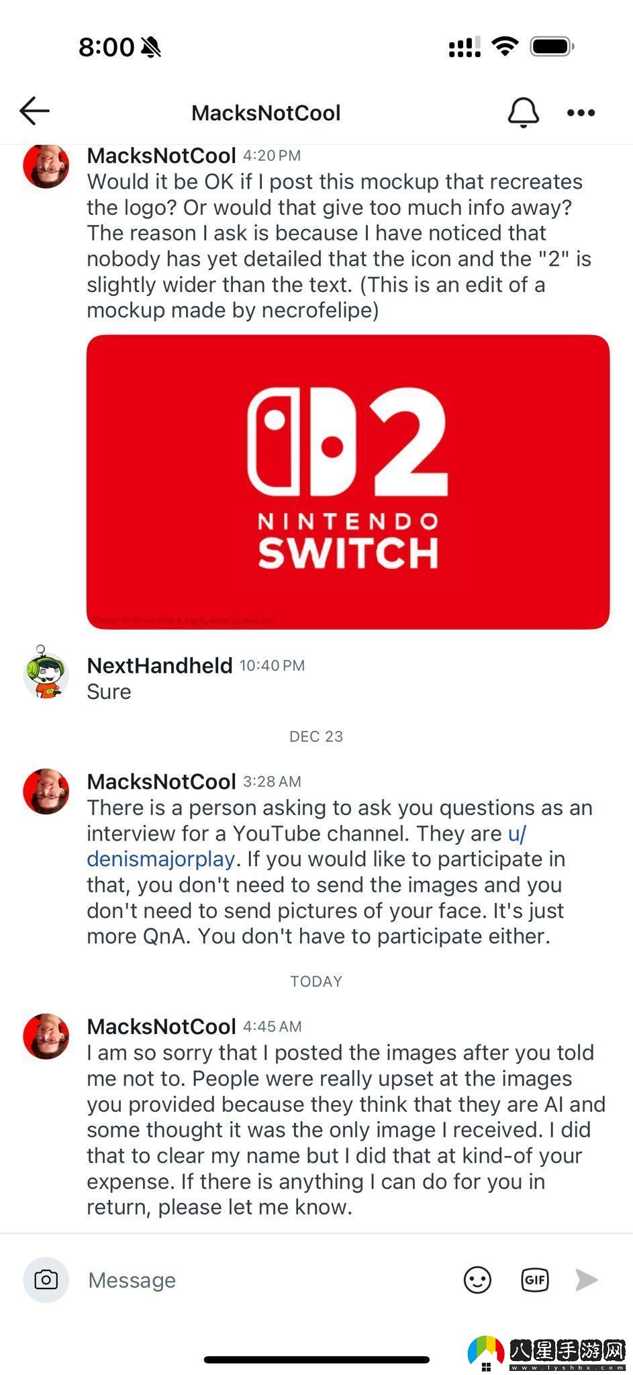Open the camera icon to attach a photo
Screen dimensions: 633x1375
pyautogui.click(x=45, y=1280)
